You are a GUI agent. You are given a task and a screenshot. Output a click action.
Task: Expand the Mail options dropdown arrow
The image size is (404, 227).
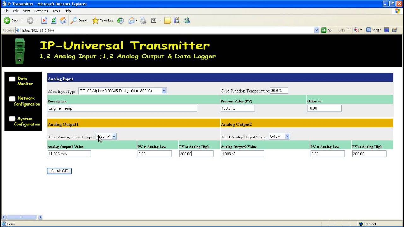[137, 20]
